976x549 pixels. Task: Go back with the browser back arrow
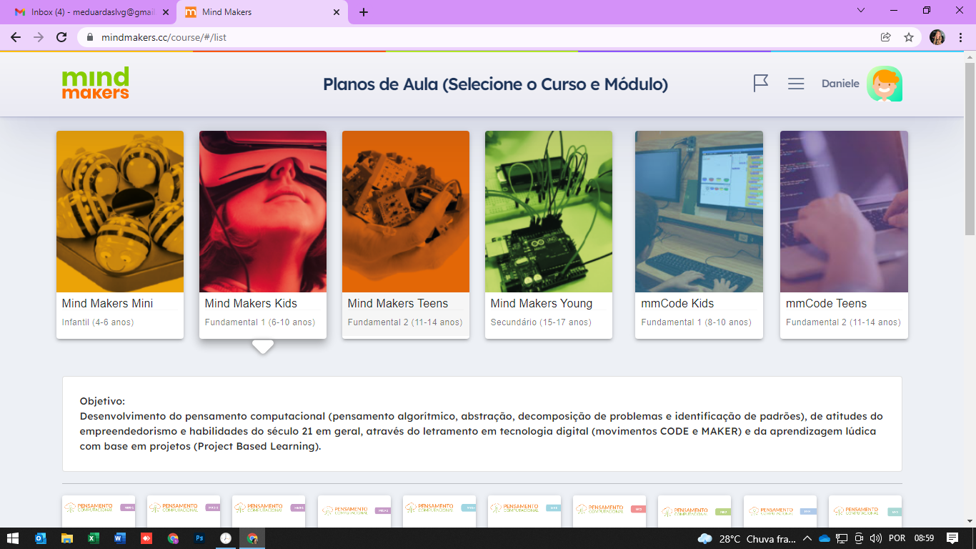16,37
